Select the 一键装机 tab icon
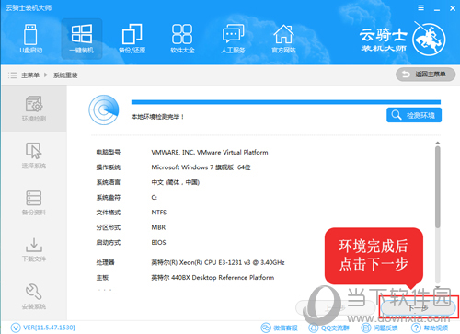This screenshot has width=460, height=334. pyautogui.click(x=82, y=39)
